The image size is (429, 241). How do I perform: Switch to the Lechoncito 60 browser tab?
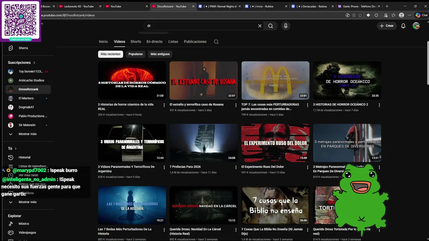point(79,6)
